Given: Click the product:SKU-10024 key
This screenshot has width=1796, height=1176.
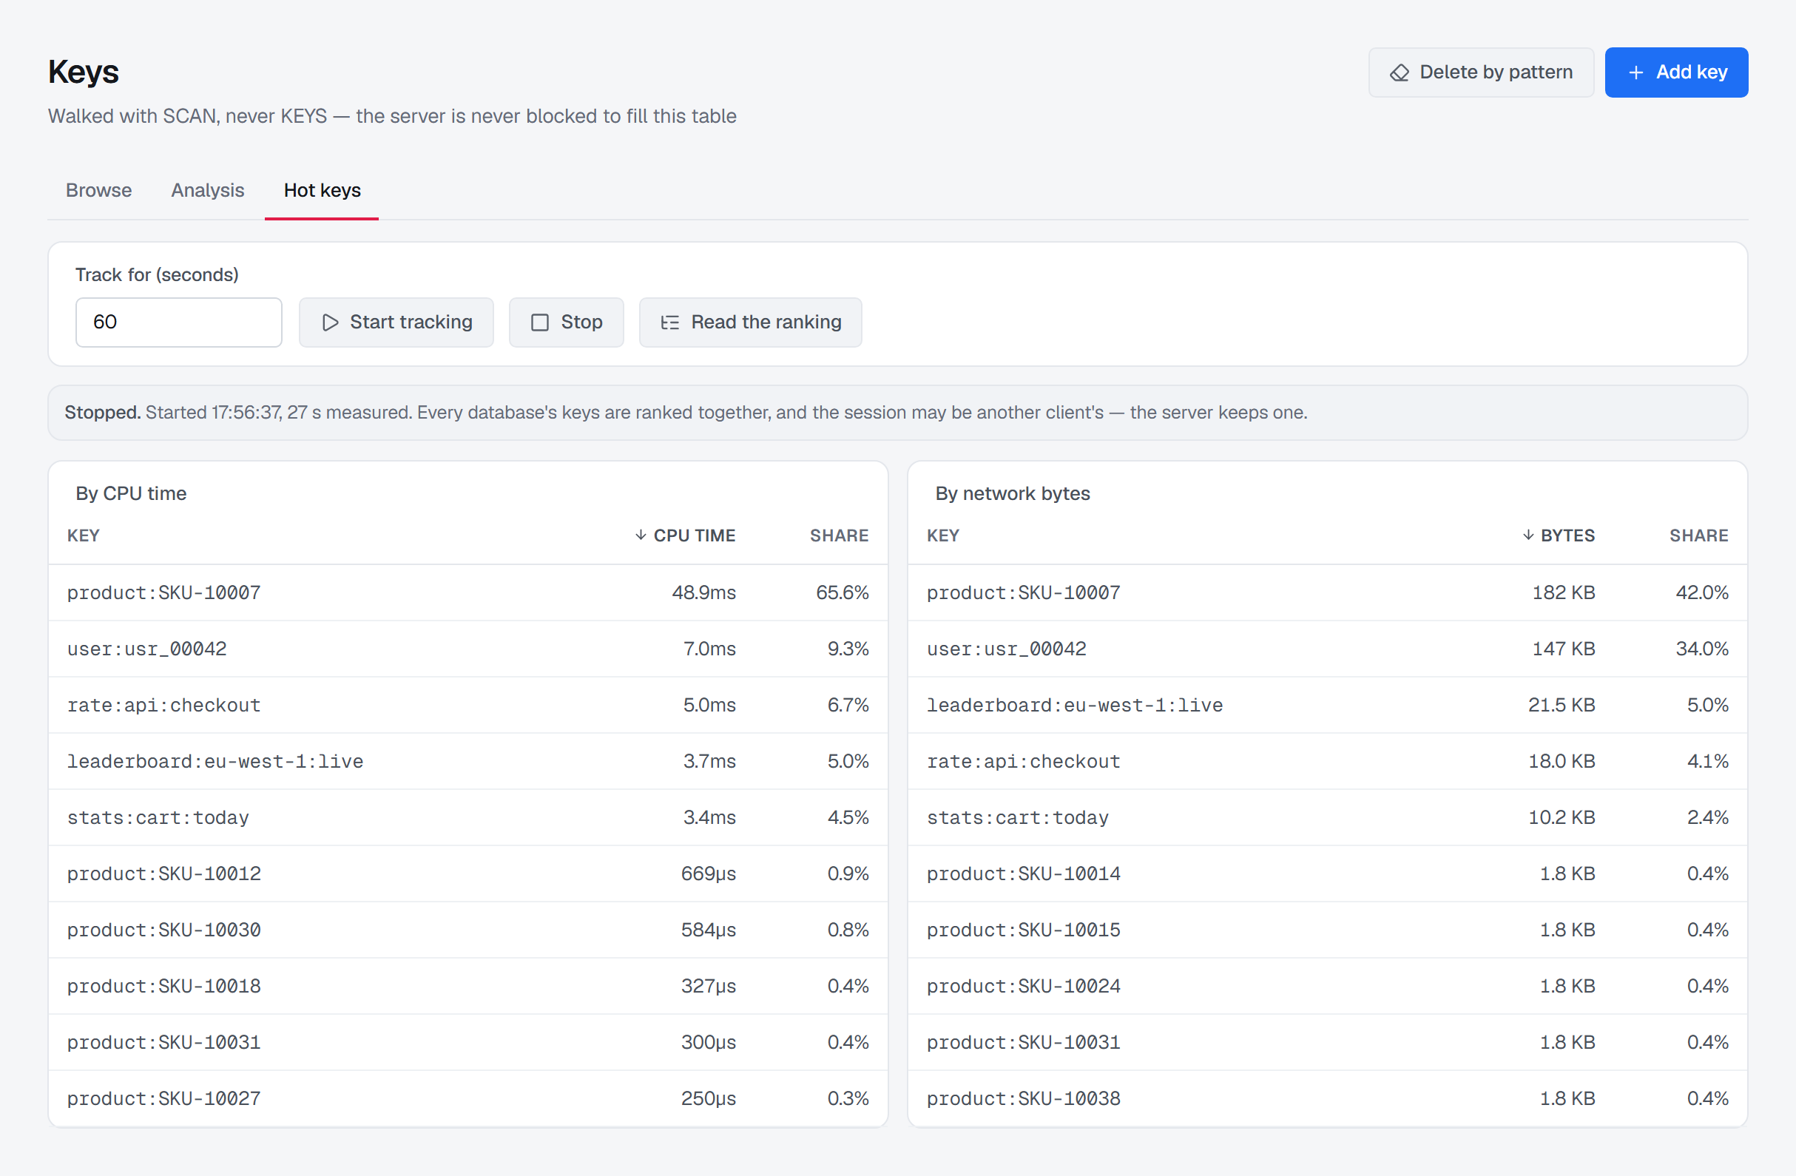Looking at the screenshot, I should click(x=1023, y=986).
